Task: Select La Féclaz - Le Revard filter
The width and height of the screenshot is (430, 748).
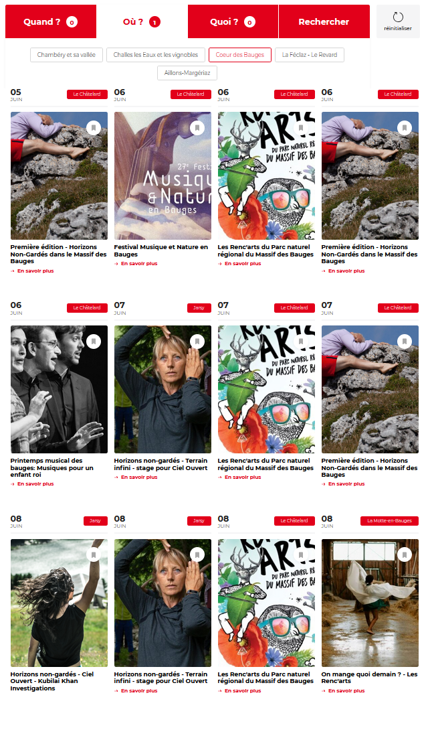Action: tap(310, 55)
